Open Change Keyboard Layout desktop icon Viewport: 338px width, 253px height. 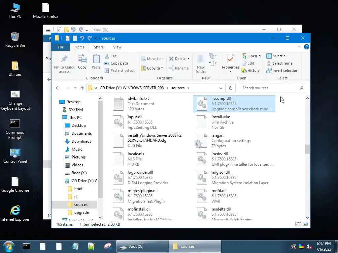15,100
